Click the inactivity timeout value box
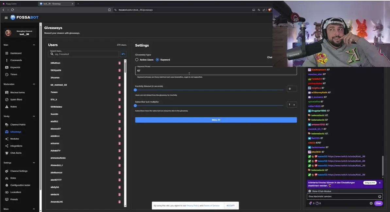 tap(292, 89)
